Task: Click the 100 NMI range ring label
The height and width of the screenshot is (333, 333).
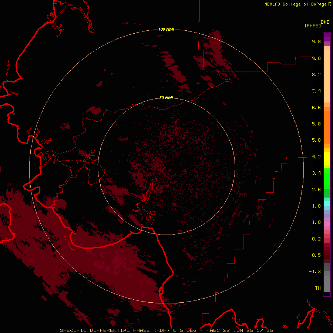Action: [166, 29]
